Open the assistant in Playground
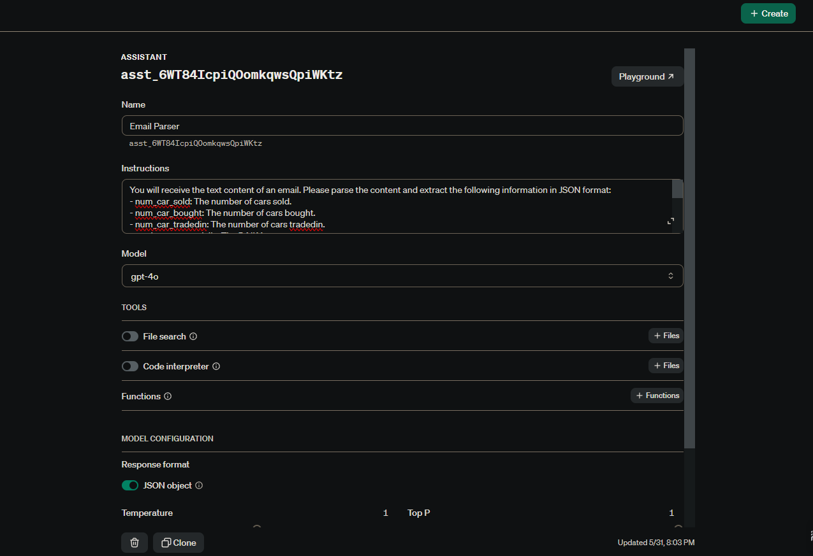The image size is (813, 556). click(647, 76)
